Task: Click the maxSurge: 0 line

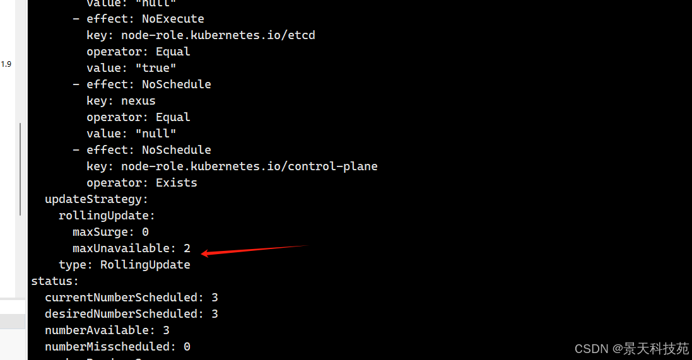Action: [x=110, y=232]
